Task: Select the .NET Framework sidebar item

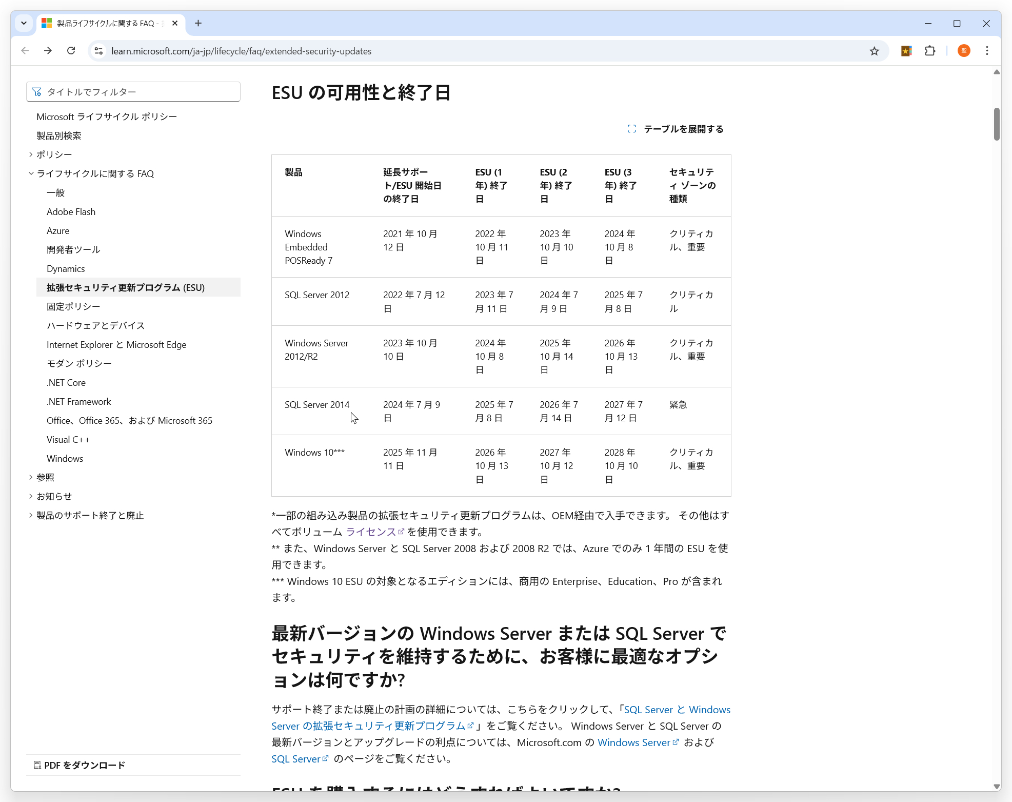Action: (x=78, y=401)
